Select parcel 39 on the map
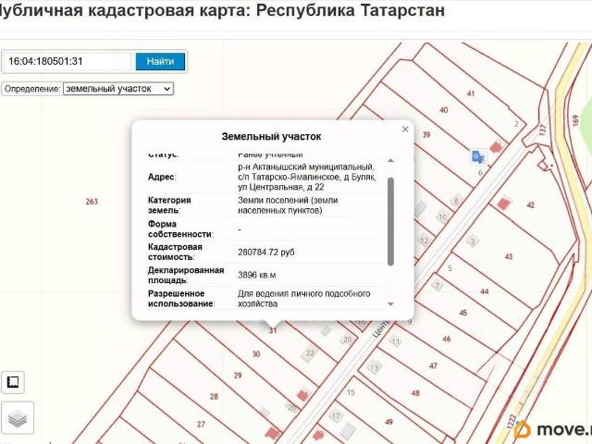592x444 pixels. pyautogui.click(x=426, y=135)
